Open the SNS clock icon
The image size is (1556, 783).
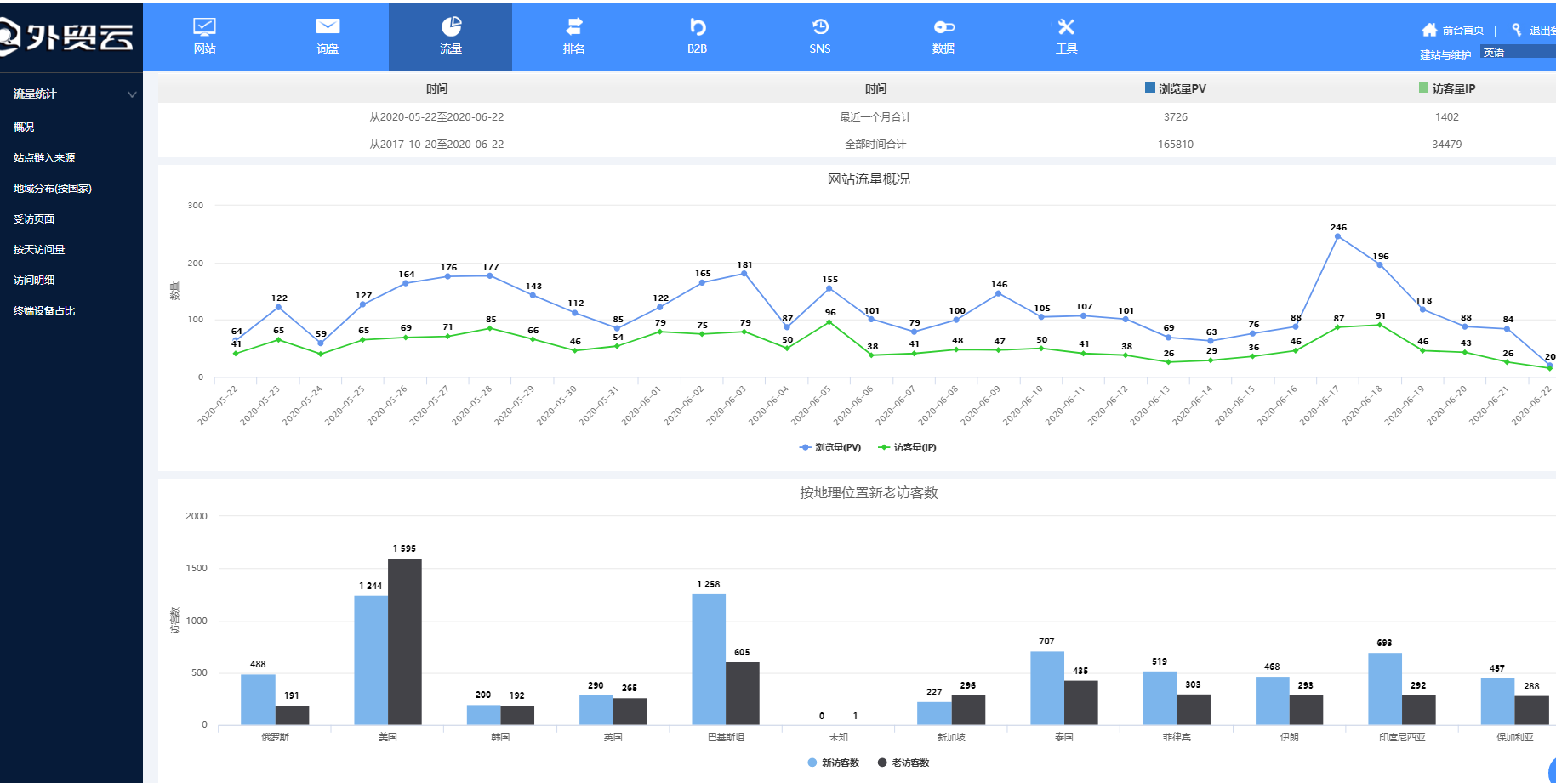tap(820, 27)
